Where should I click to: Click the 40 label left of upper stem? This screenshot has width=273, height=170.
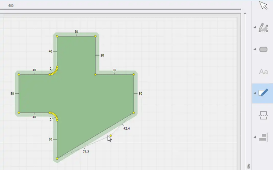[50, 52]
